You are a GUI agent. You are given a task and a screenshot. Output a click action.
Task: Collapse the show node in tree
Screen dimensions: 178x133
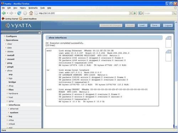click(x=6, y=71)
